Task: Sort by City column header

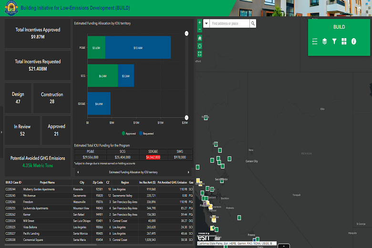Action: point(82,183)
